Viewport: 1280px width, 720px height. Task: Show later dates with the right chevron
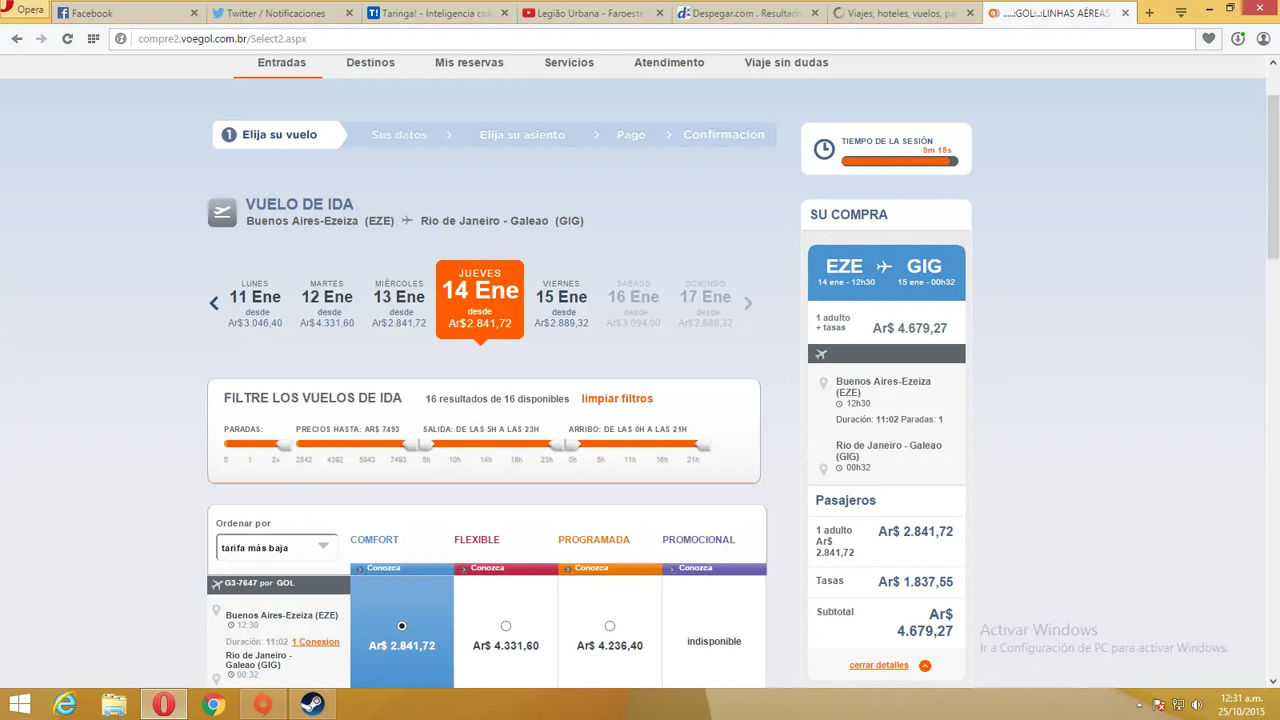click(748, 303)
